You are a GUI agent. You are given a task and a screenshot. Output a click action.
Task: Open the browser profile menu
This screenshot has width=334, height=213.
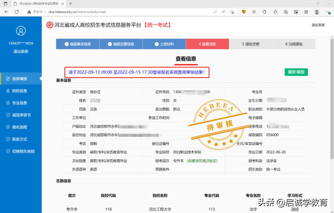point(317,11)
